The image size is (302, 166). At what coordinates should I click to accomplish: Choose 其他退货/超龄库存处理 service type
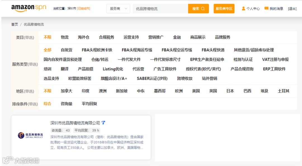[254, 50]
